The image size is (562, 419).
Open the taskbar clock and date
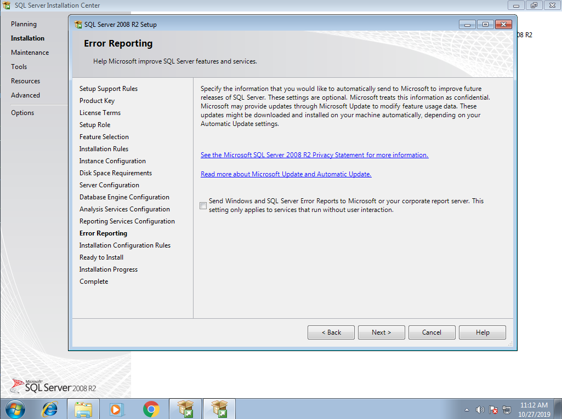pos(534,409)
